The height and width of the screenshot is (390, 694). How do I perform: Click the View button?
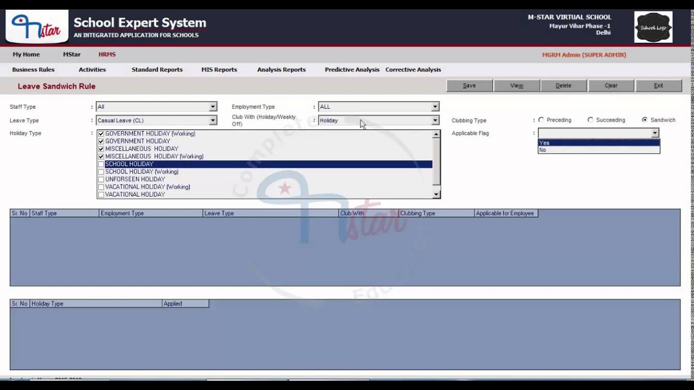click(517, 86)
